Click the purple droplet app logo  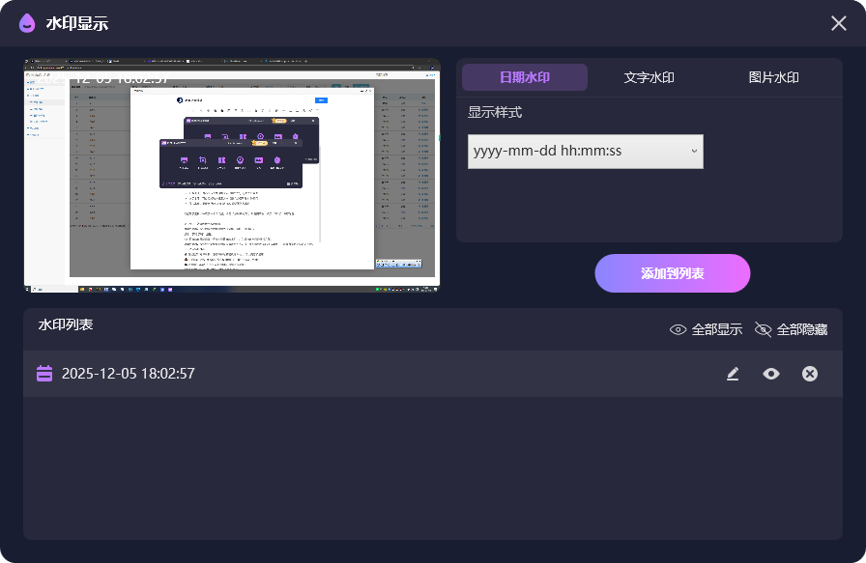27,23
